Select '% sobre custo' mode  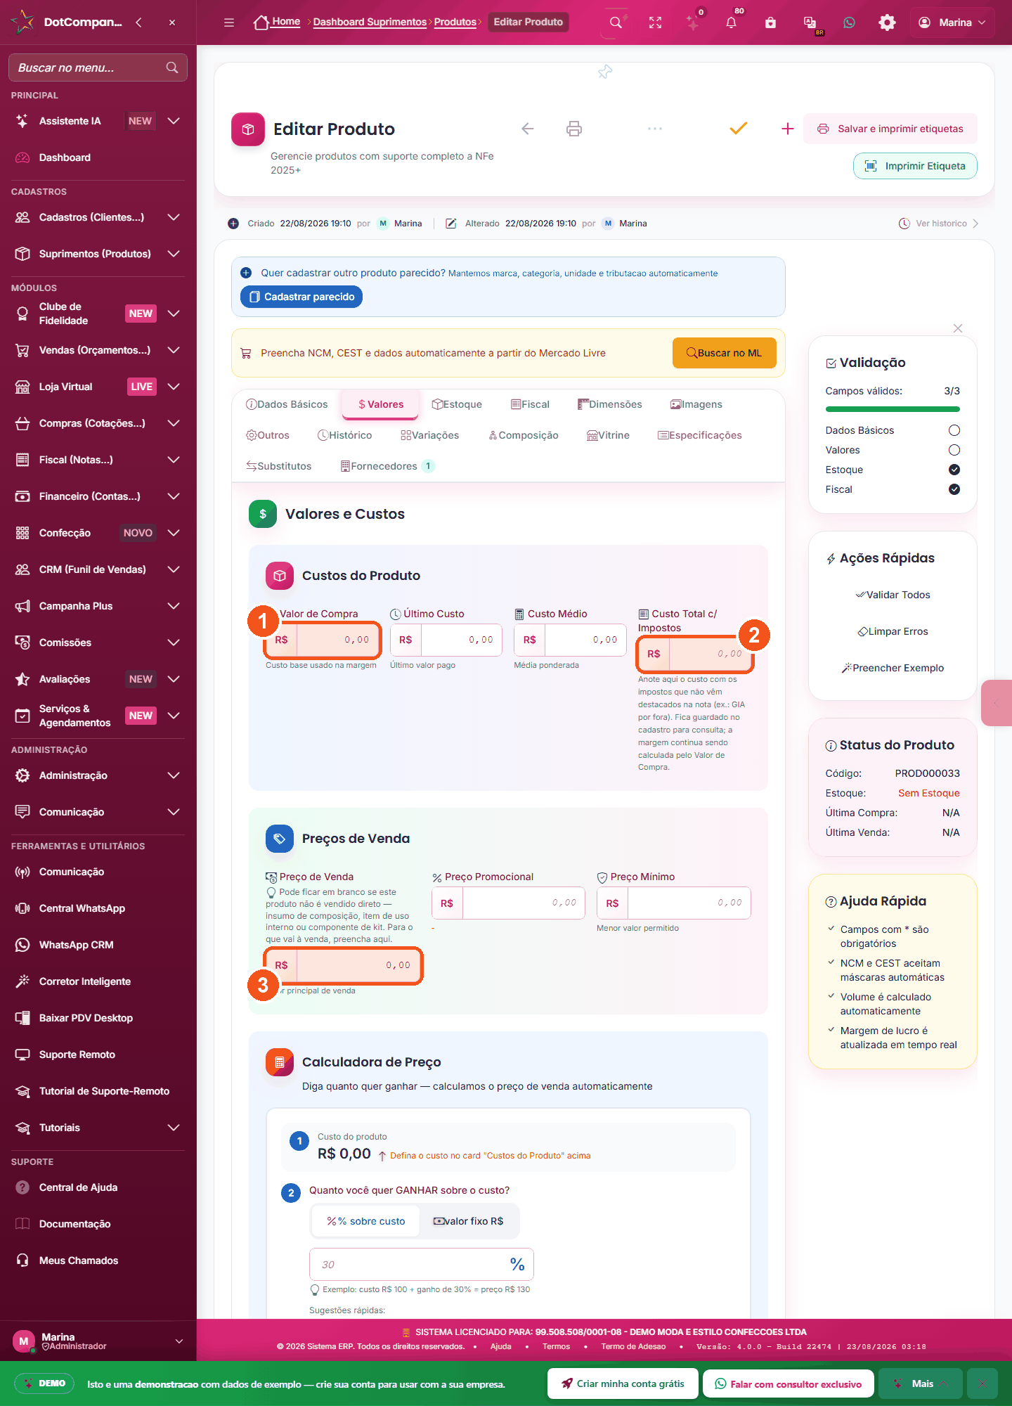365,1221
